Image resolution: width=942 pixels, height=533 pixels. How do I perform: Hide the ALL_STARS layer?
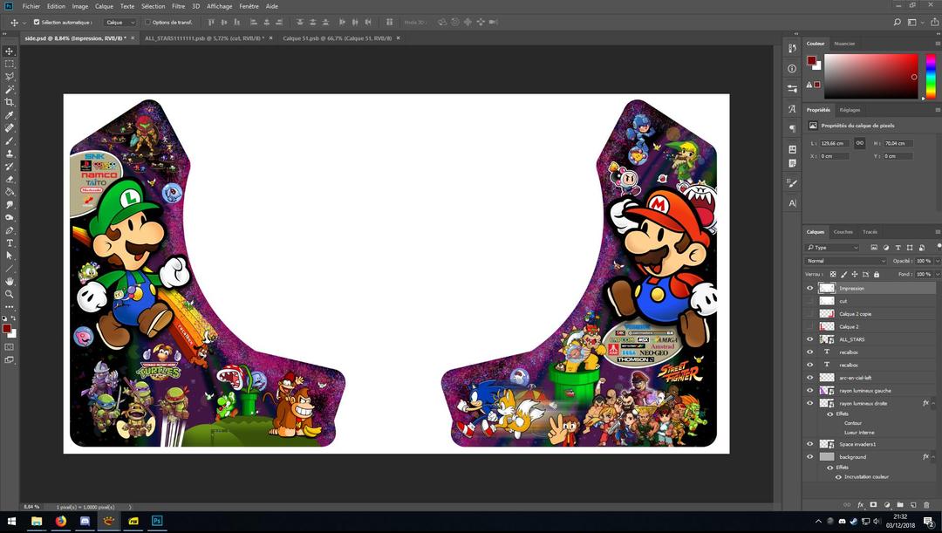(809, 339)
